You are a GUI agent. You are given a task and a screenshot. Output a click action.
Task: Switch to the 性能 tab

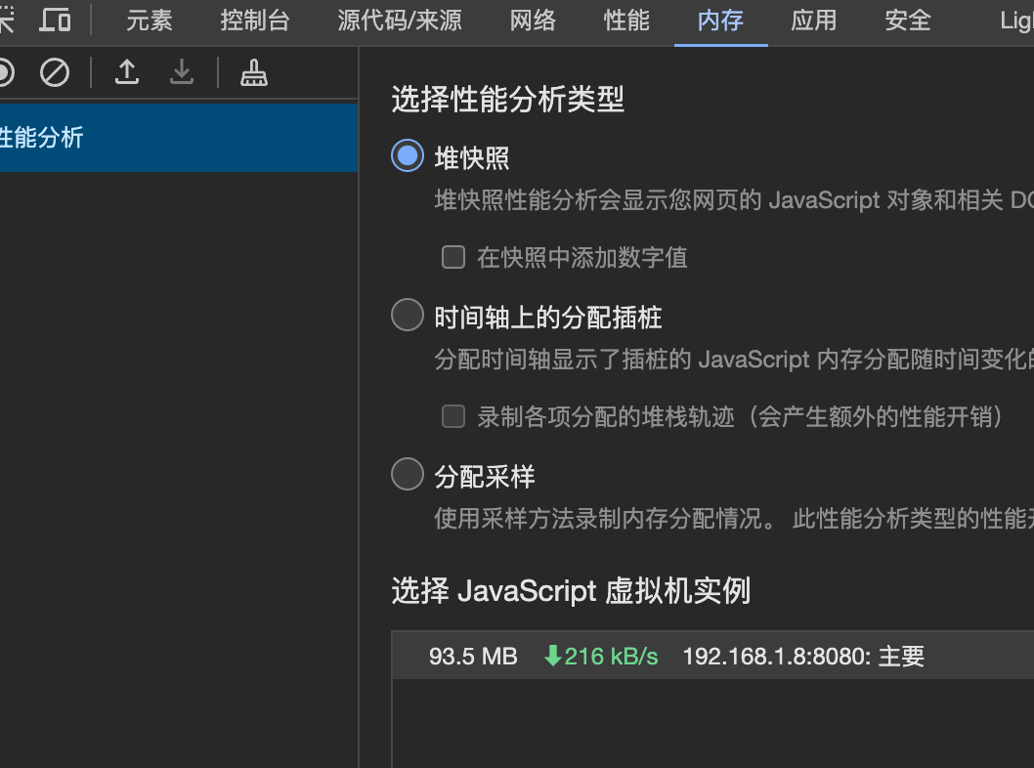626,21
